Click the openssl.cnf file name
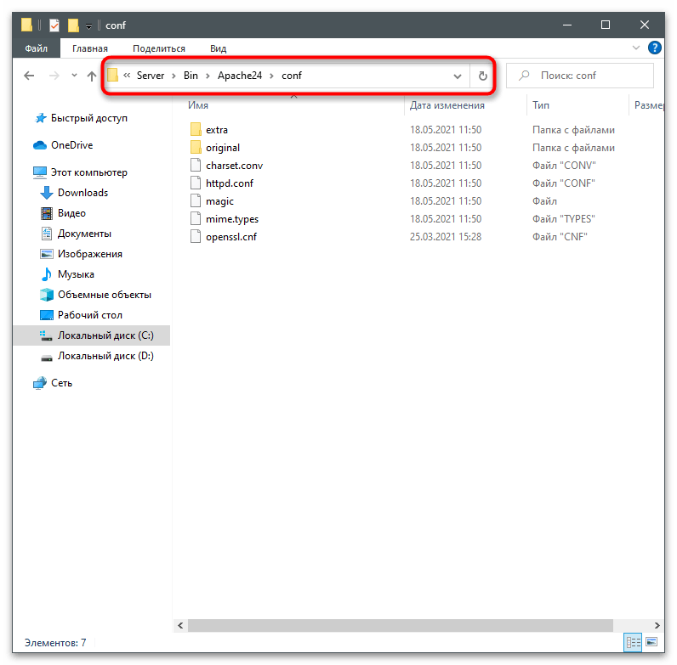677x665 pixels. 231,237
